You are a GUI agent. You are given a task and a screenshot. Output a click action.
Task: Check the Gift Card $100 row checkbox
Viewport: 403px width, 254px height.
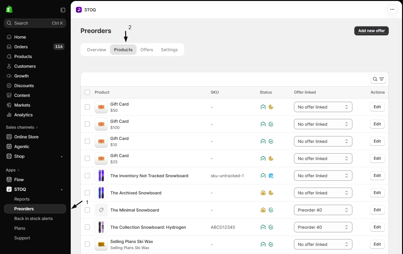(x=87, y=124)
